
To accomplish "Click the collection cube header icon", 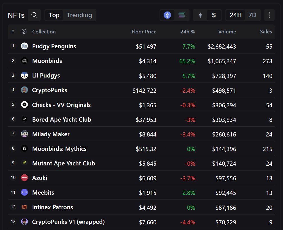I will [24, 31].
